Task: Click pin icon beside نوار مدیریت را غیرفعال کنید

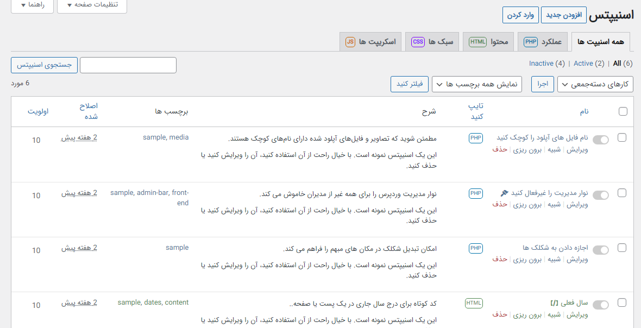Action: (x=505, y=193)
